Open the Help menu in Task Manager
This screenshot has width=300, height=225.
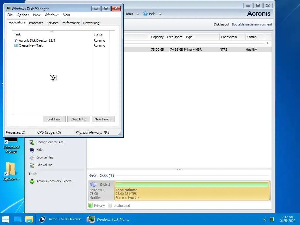coord(66,15)
